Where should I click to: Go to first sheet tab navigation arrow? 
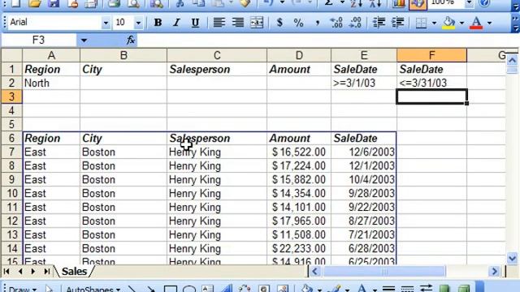(6, 272)
